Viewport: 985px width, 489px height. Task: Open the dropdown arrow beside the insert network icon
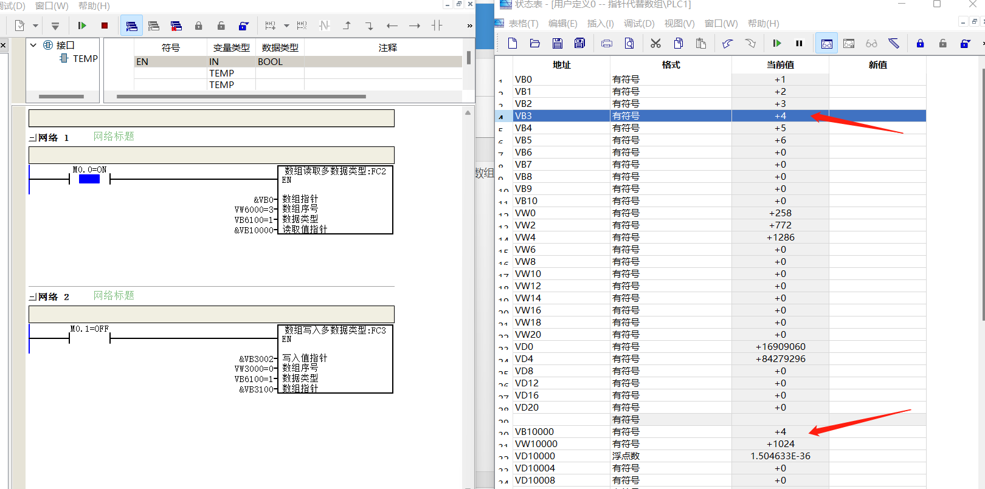point(286,26)
